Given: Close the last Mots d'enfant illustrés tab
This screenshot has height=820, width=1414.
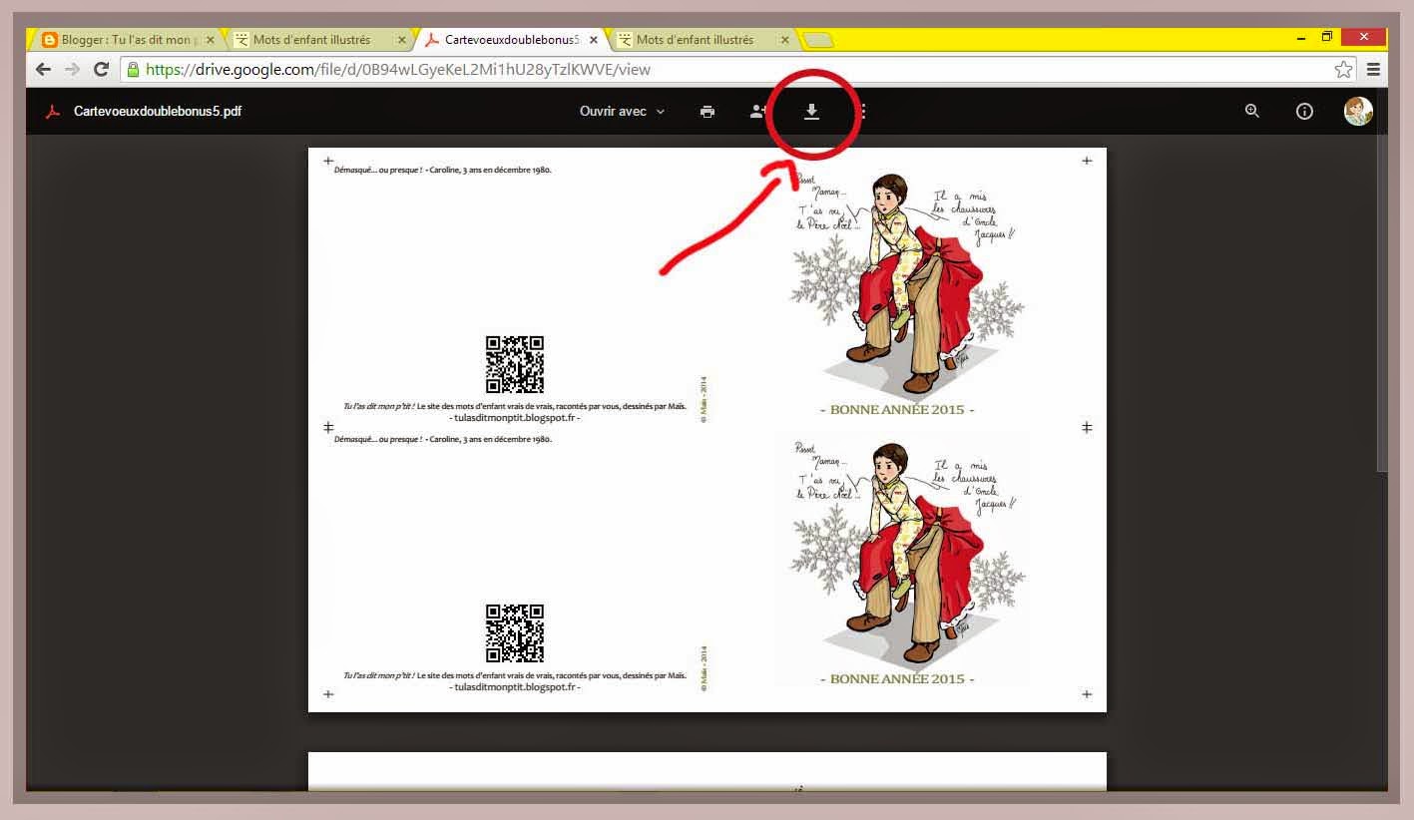Looking at the screenshot, I should 784,40.
